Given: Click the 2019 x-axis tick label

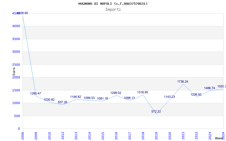Looking at the screenshot, I should click(x=157, y=136).
